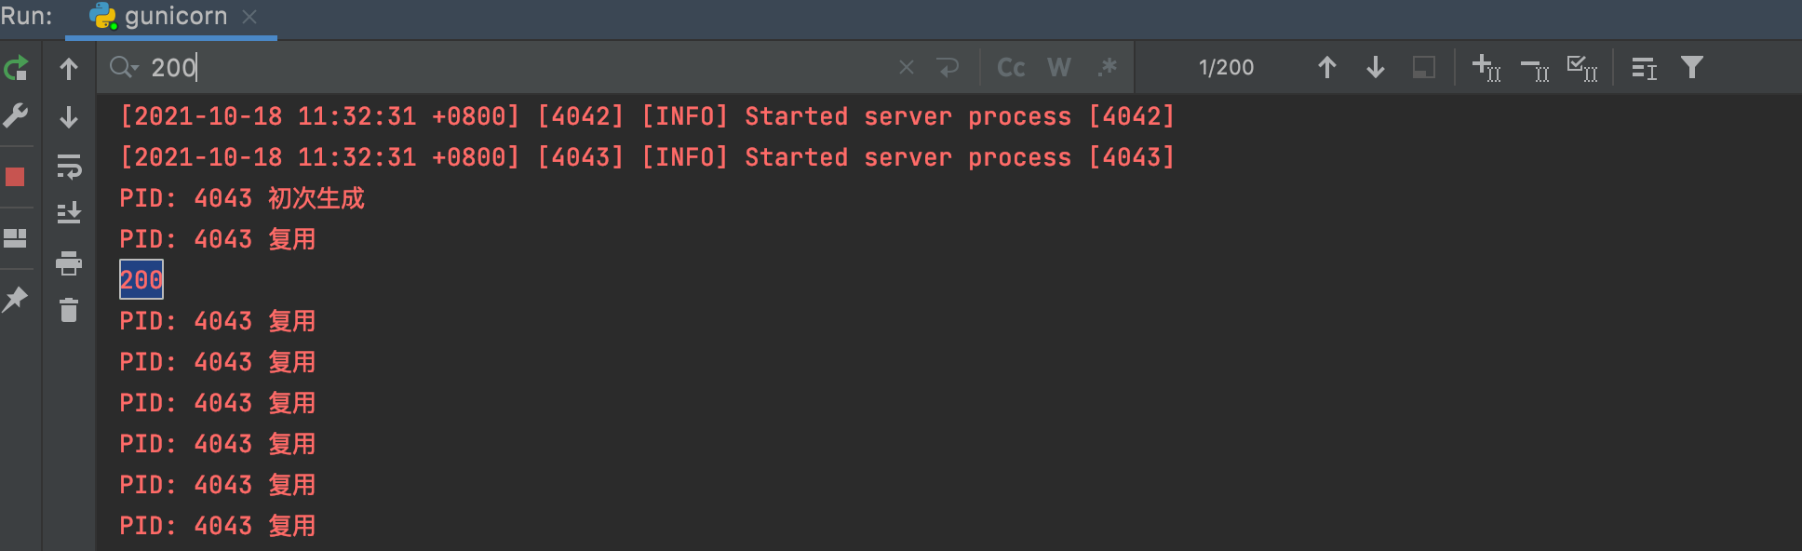The image size is (1802, 551).
Task: Restore the Run window layout
Action: tap(14, 238)
